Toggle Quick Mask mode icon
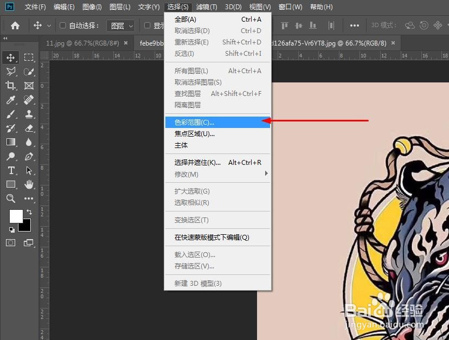This screenshot has height=340, width=449. click(11, 243)
